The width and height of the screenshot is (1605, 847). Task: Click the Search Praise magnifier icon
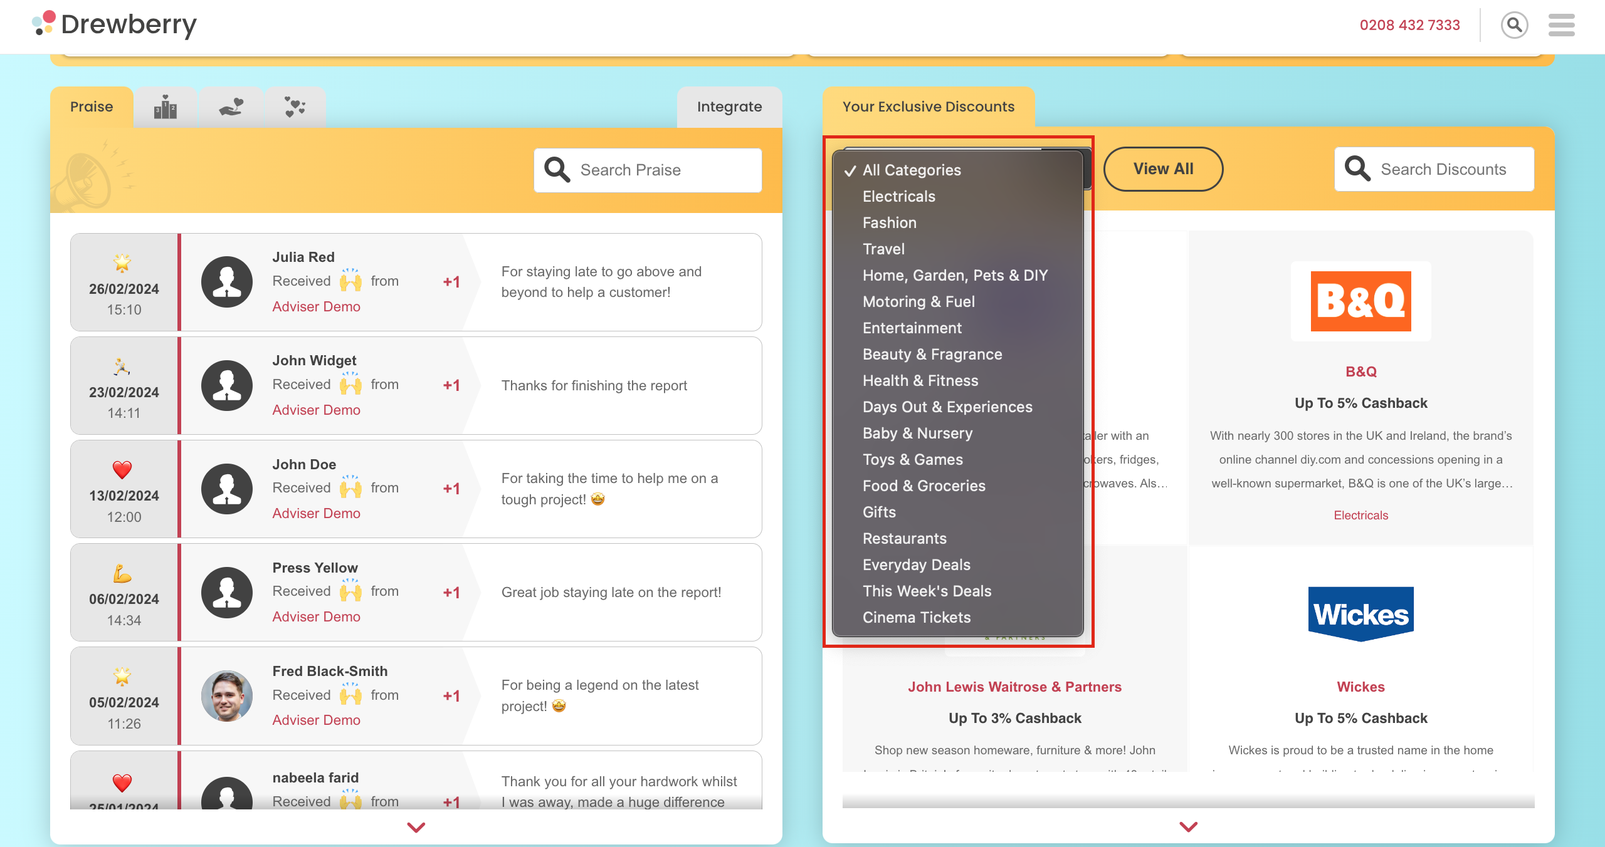tap(557, 170)
